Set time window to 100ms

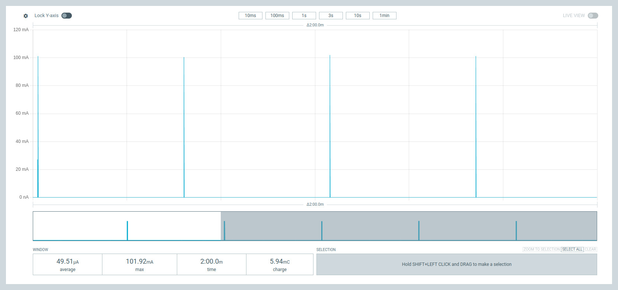click(277, 16)
